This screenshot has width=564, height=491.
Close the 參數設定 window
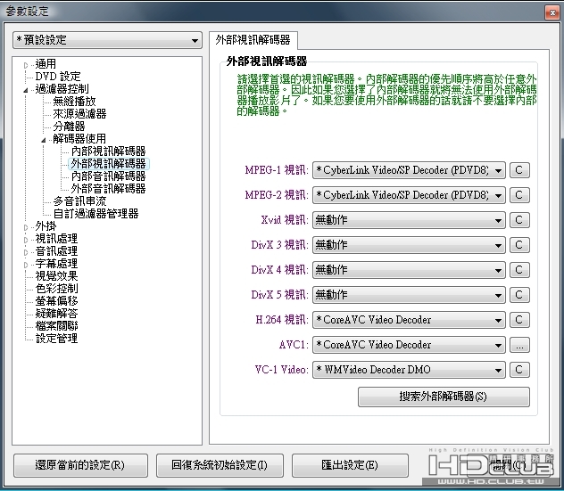[x=552, y=13]
